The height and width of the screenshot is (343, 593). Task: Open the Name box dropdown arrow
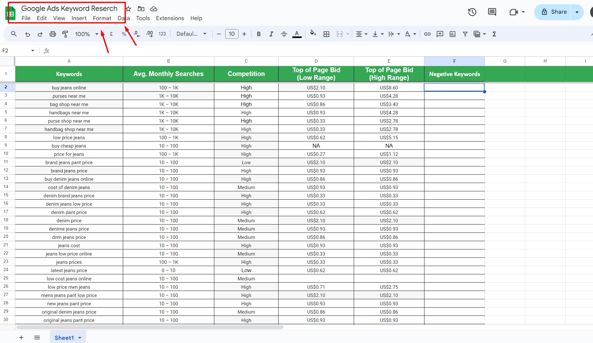[33, 50]
